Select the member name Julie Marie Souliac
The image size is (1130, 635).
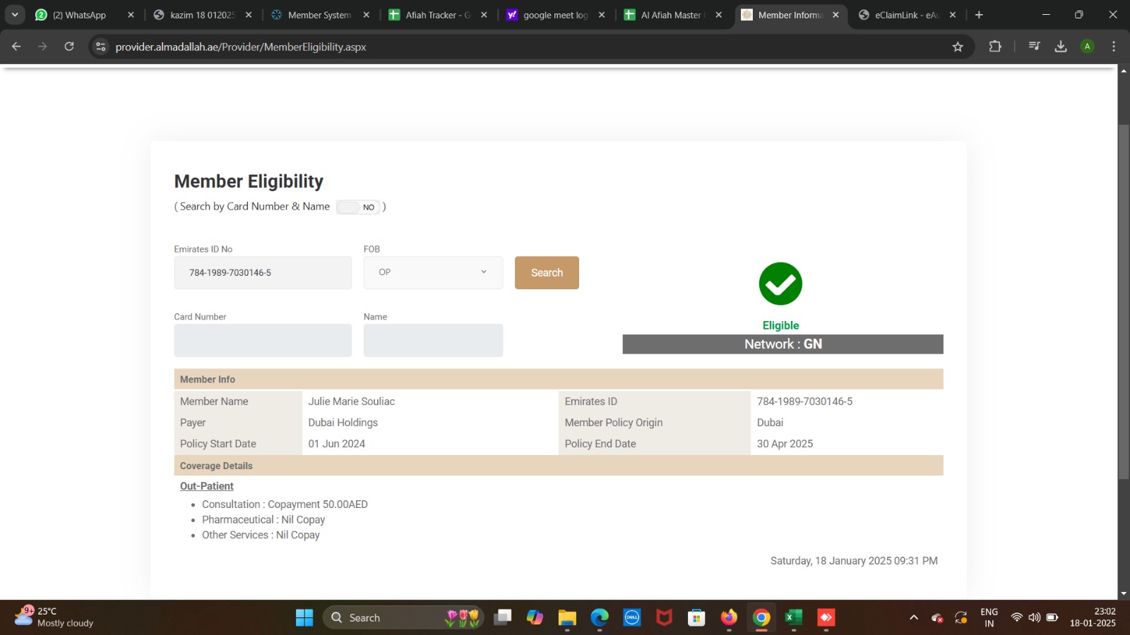pos(352,401)
